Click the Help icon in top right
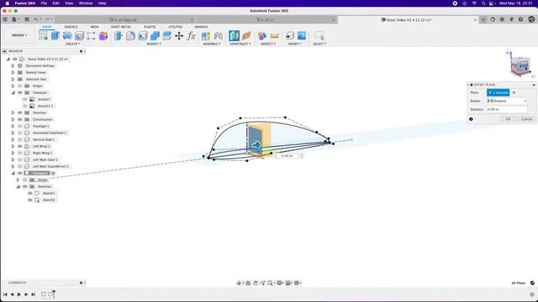 (520, 19)
